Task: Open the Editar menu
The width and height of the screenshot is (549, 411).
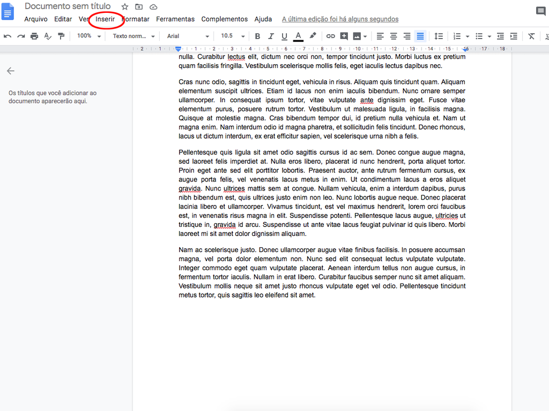Action: coord(63,19)
